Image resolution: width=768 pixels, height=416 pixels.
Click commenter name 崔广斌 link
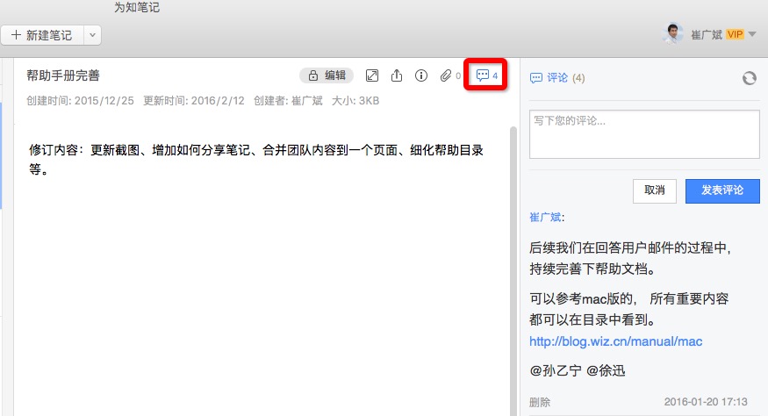click(546, 217)
